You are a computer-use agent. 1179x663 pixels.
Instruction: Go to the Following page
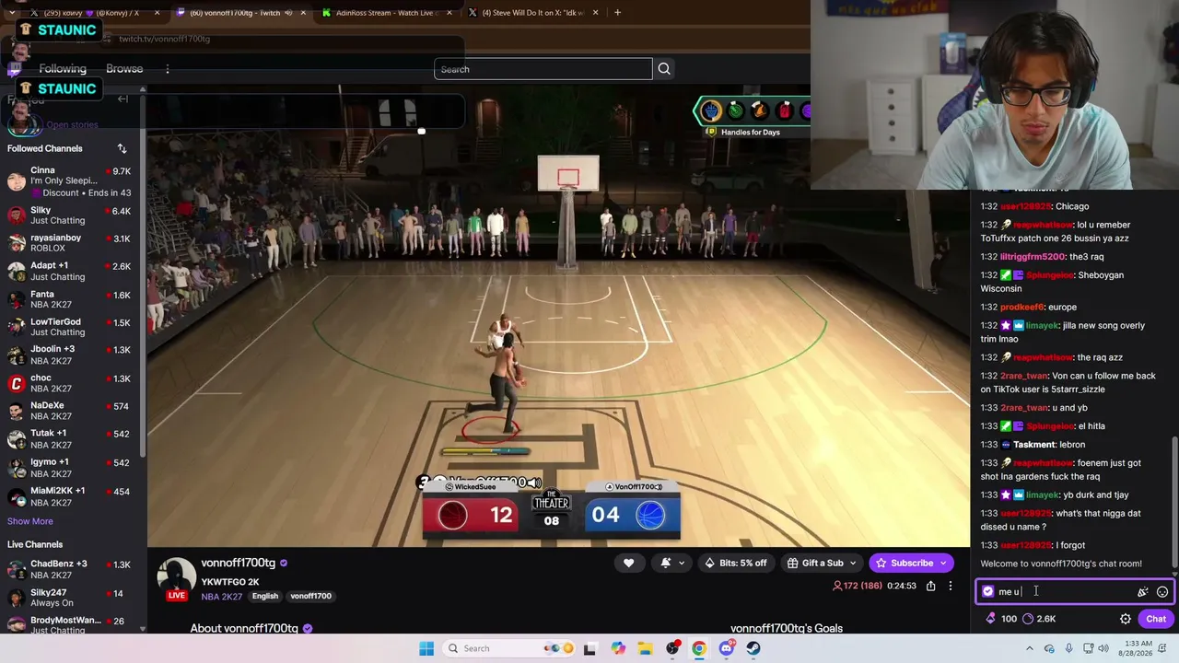point(63,69)
